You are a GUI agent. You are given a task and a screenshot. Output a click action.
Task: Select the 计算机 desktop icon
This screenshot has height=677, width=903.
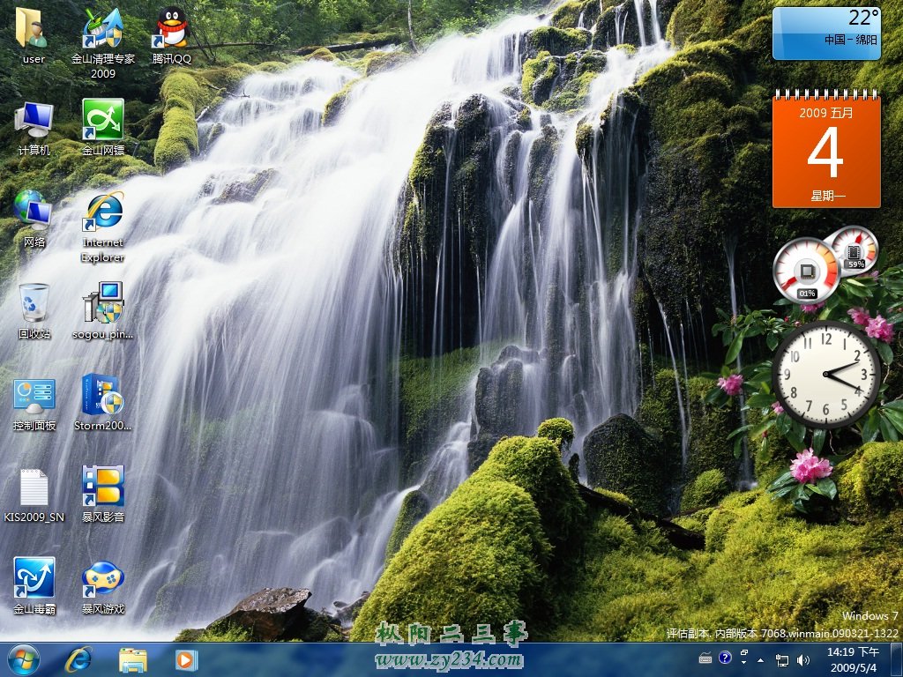[34, 128]
